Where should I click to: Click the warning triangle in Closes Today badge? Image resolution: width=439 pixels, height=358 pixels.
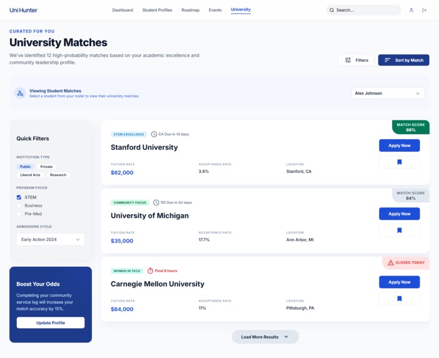coord(391,262)
